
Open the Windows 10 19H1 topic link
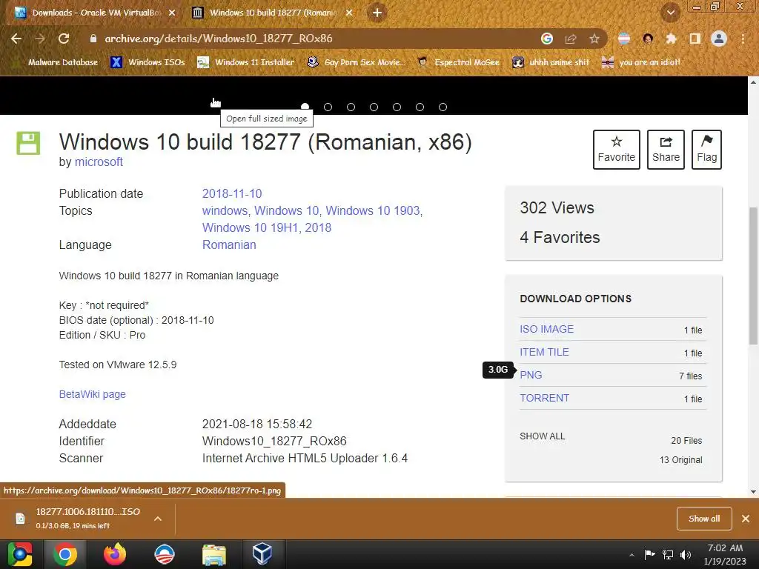[x=251, y=228]
